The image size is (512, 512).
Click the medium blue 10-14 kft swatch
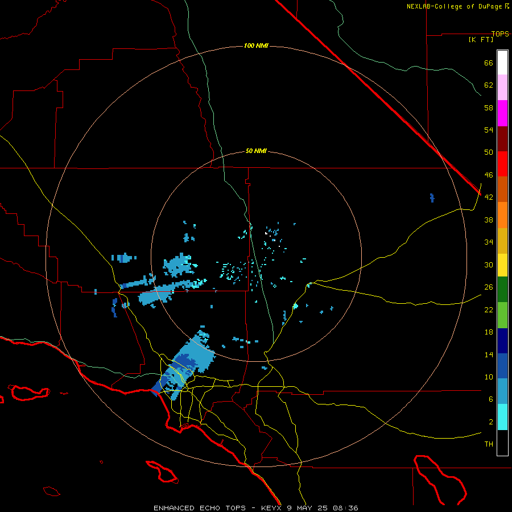coord(502,366)
